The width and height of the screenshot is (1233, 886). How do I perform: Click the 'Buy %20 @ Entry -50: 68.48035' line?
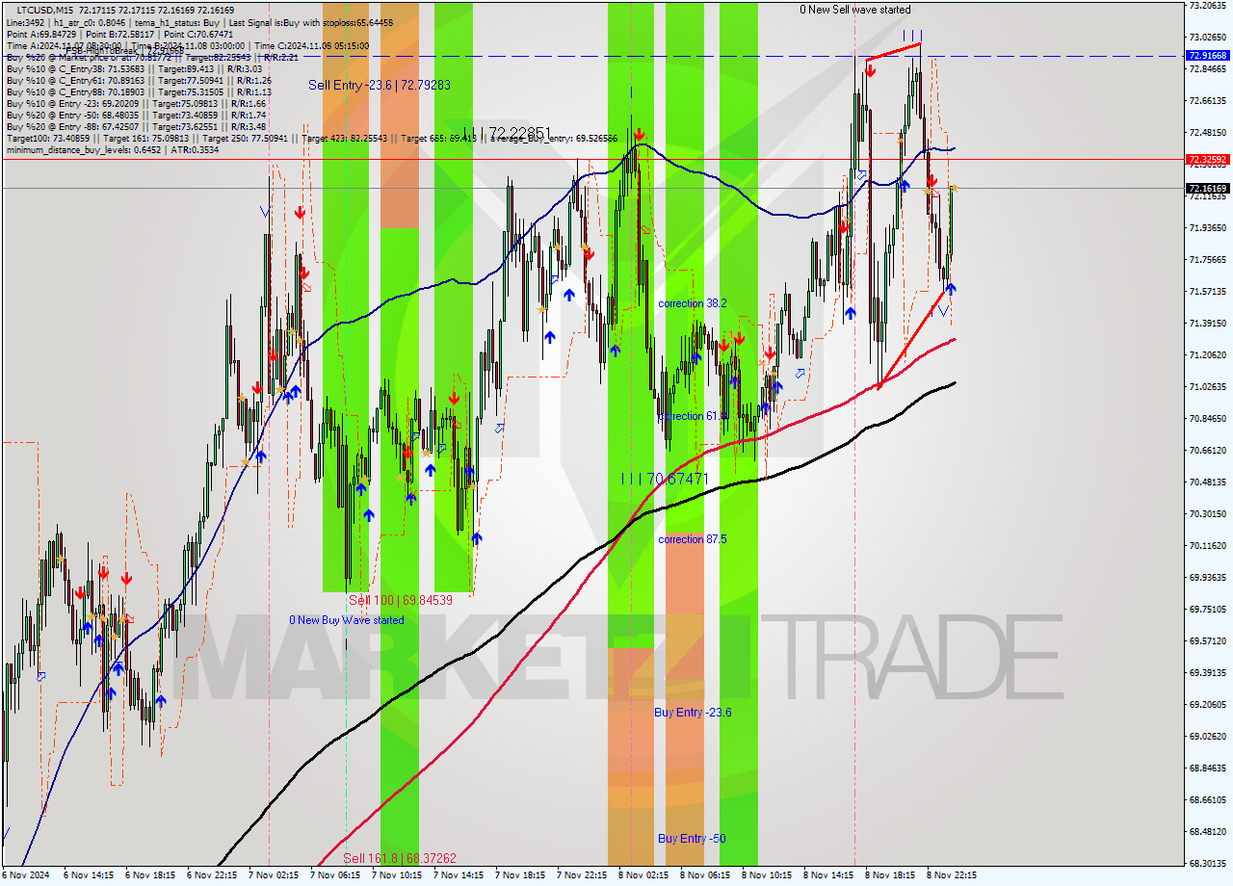pos(136,115)
